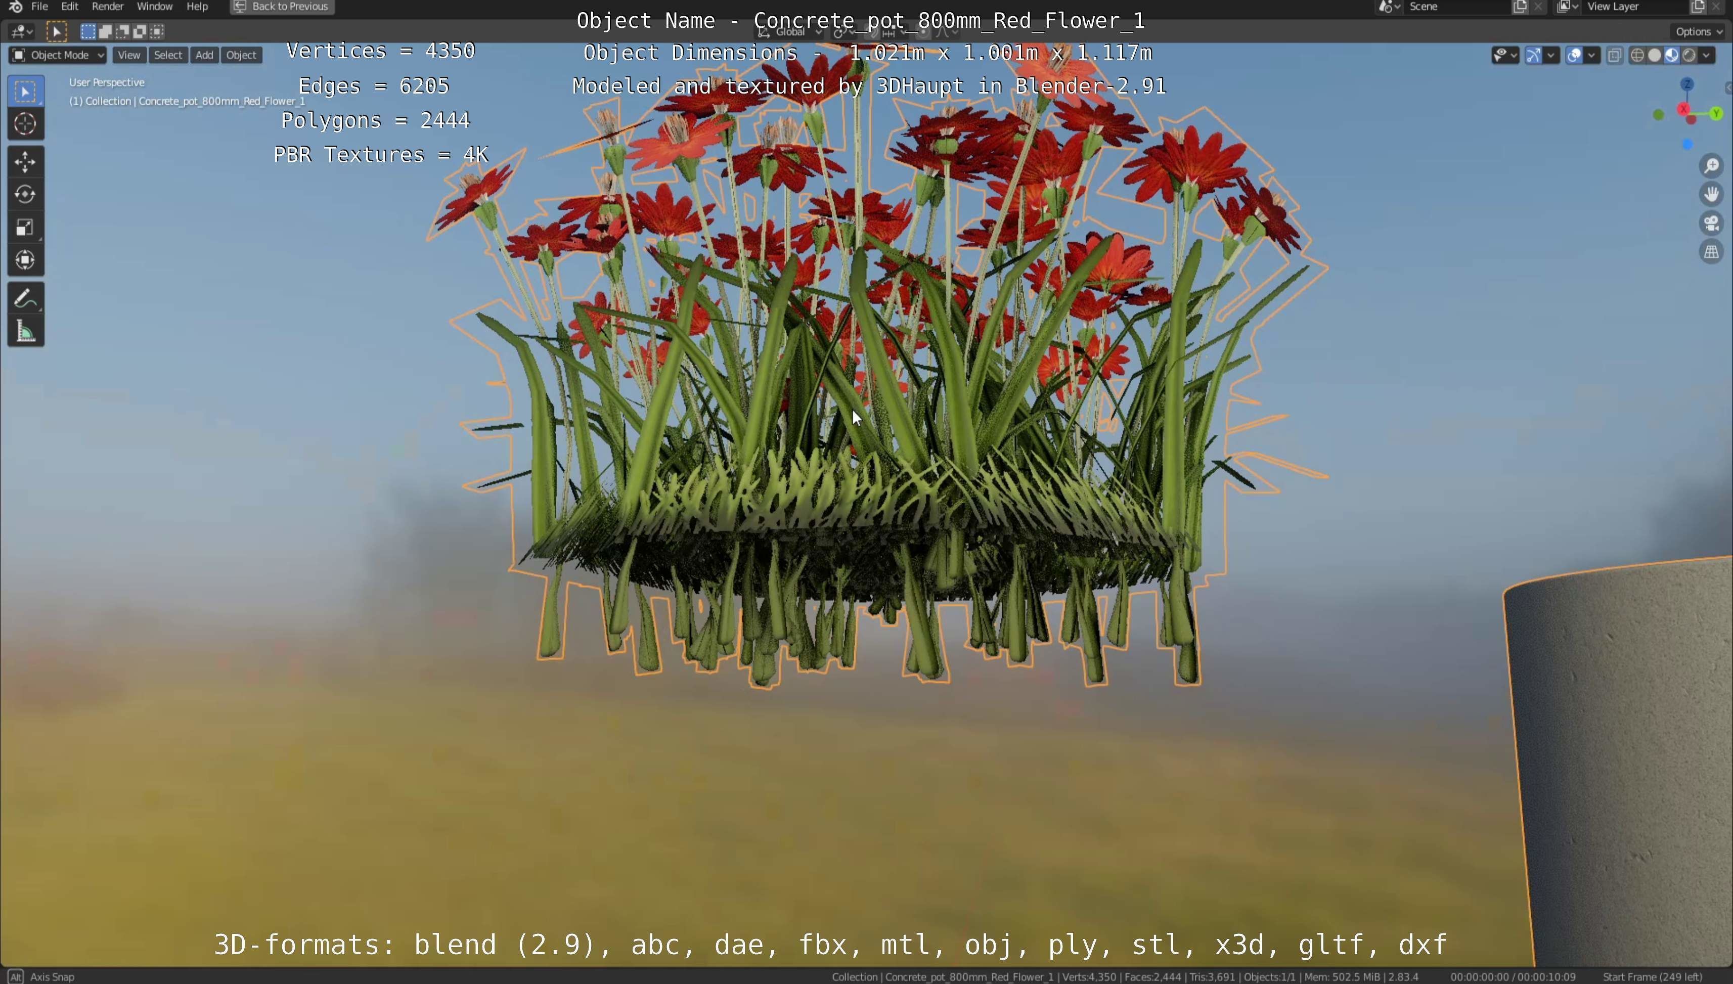Click the Zoom view magnifier button
This screenshot has width=1733, height=984.
[1711, 165]
